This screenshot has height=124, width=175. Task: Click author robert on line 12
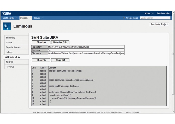click(43, 104)
